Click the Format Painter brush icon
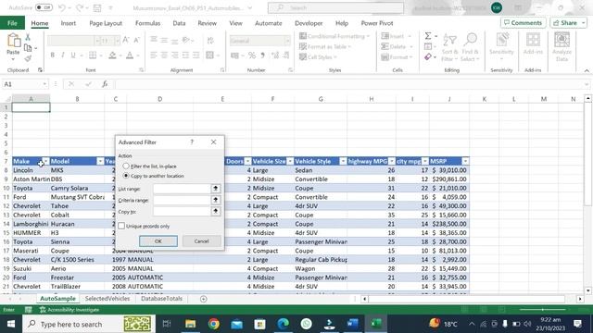 (28, 58)
